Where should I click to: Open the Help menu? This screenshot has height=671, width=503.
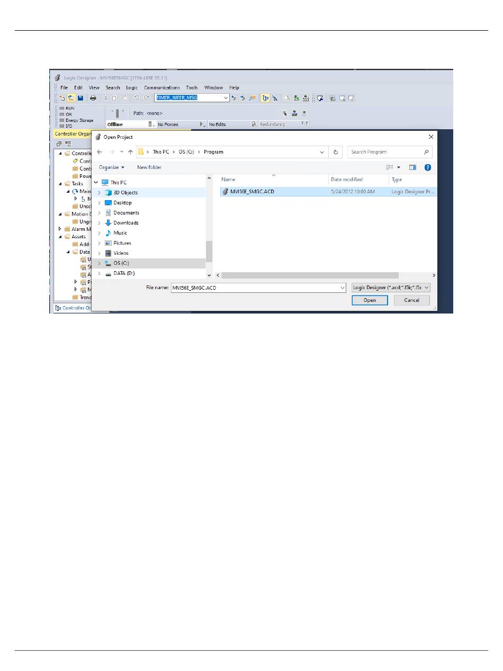coord(234,88)
